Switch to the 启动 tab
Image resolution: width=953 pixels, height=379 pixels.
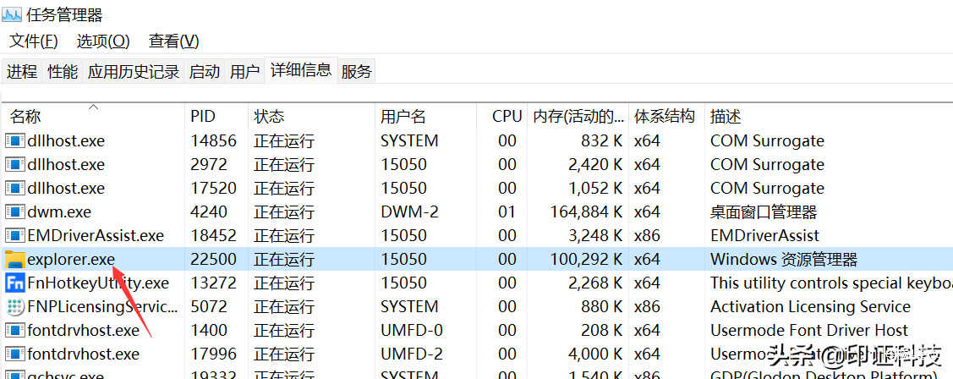pos(205,72)
